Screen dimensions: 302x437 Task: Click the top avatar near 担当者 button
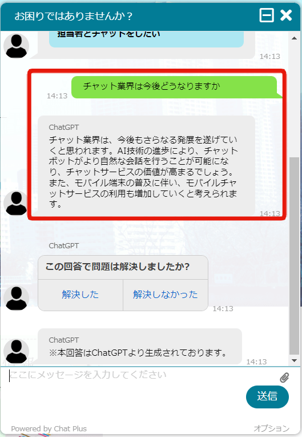pyautogui.click(x=16, y=46)
